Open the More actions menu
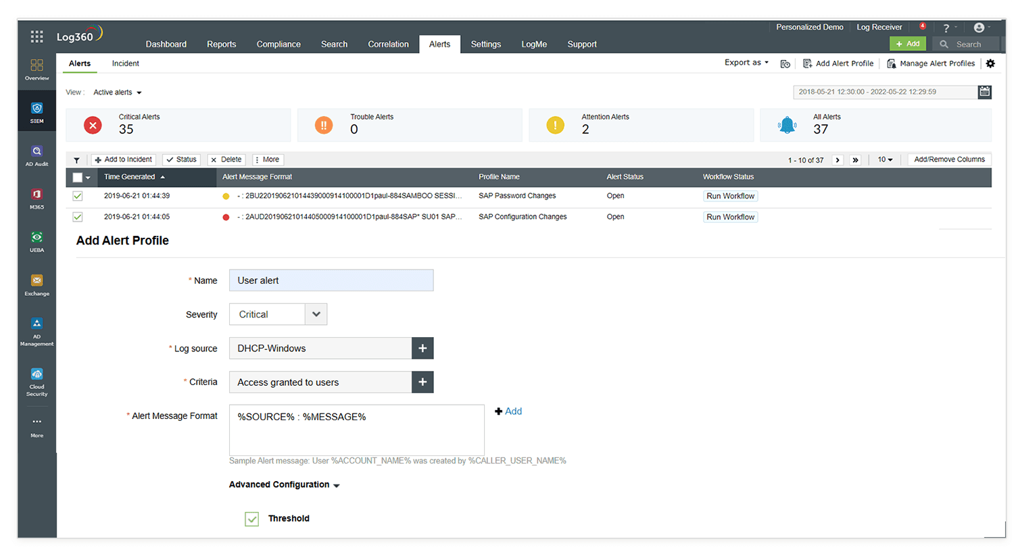 tap(268, 160)
